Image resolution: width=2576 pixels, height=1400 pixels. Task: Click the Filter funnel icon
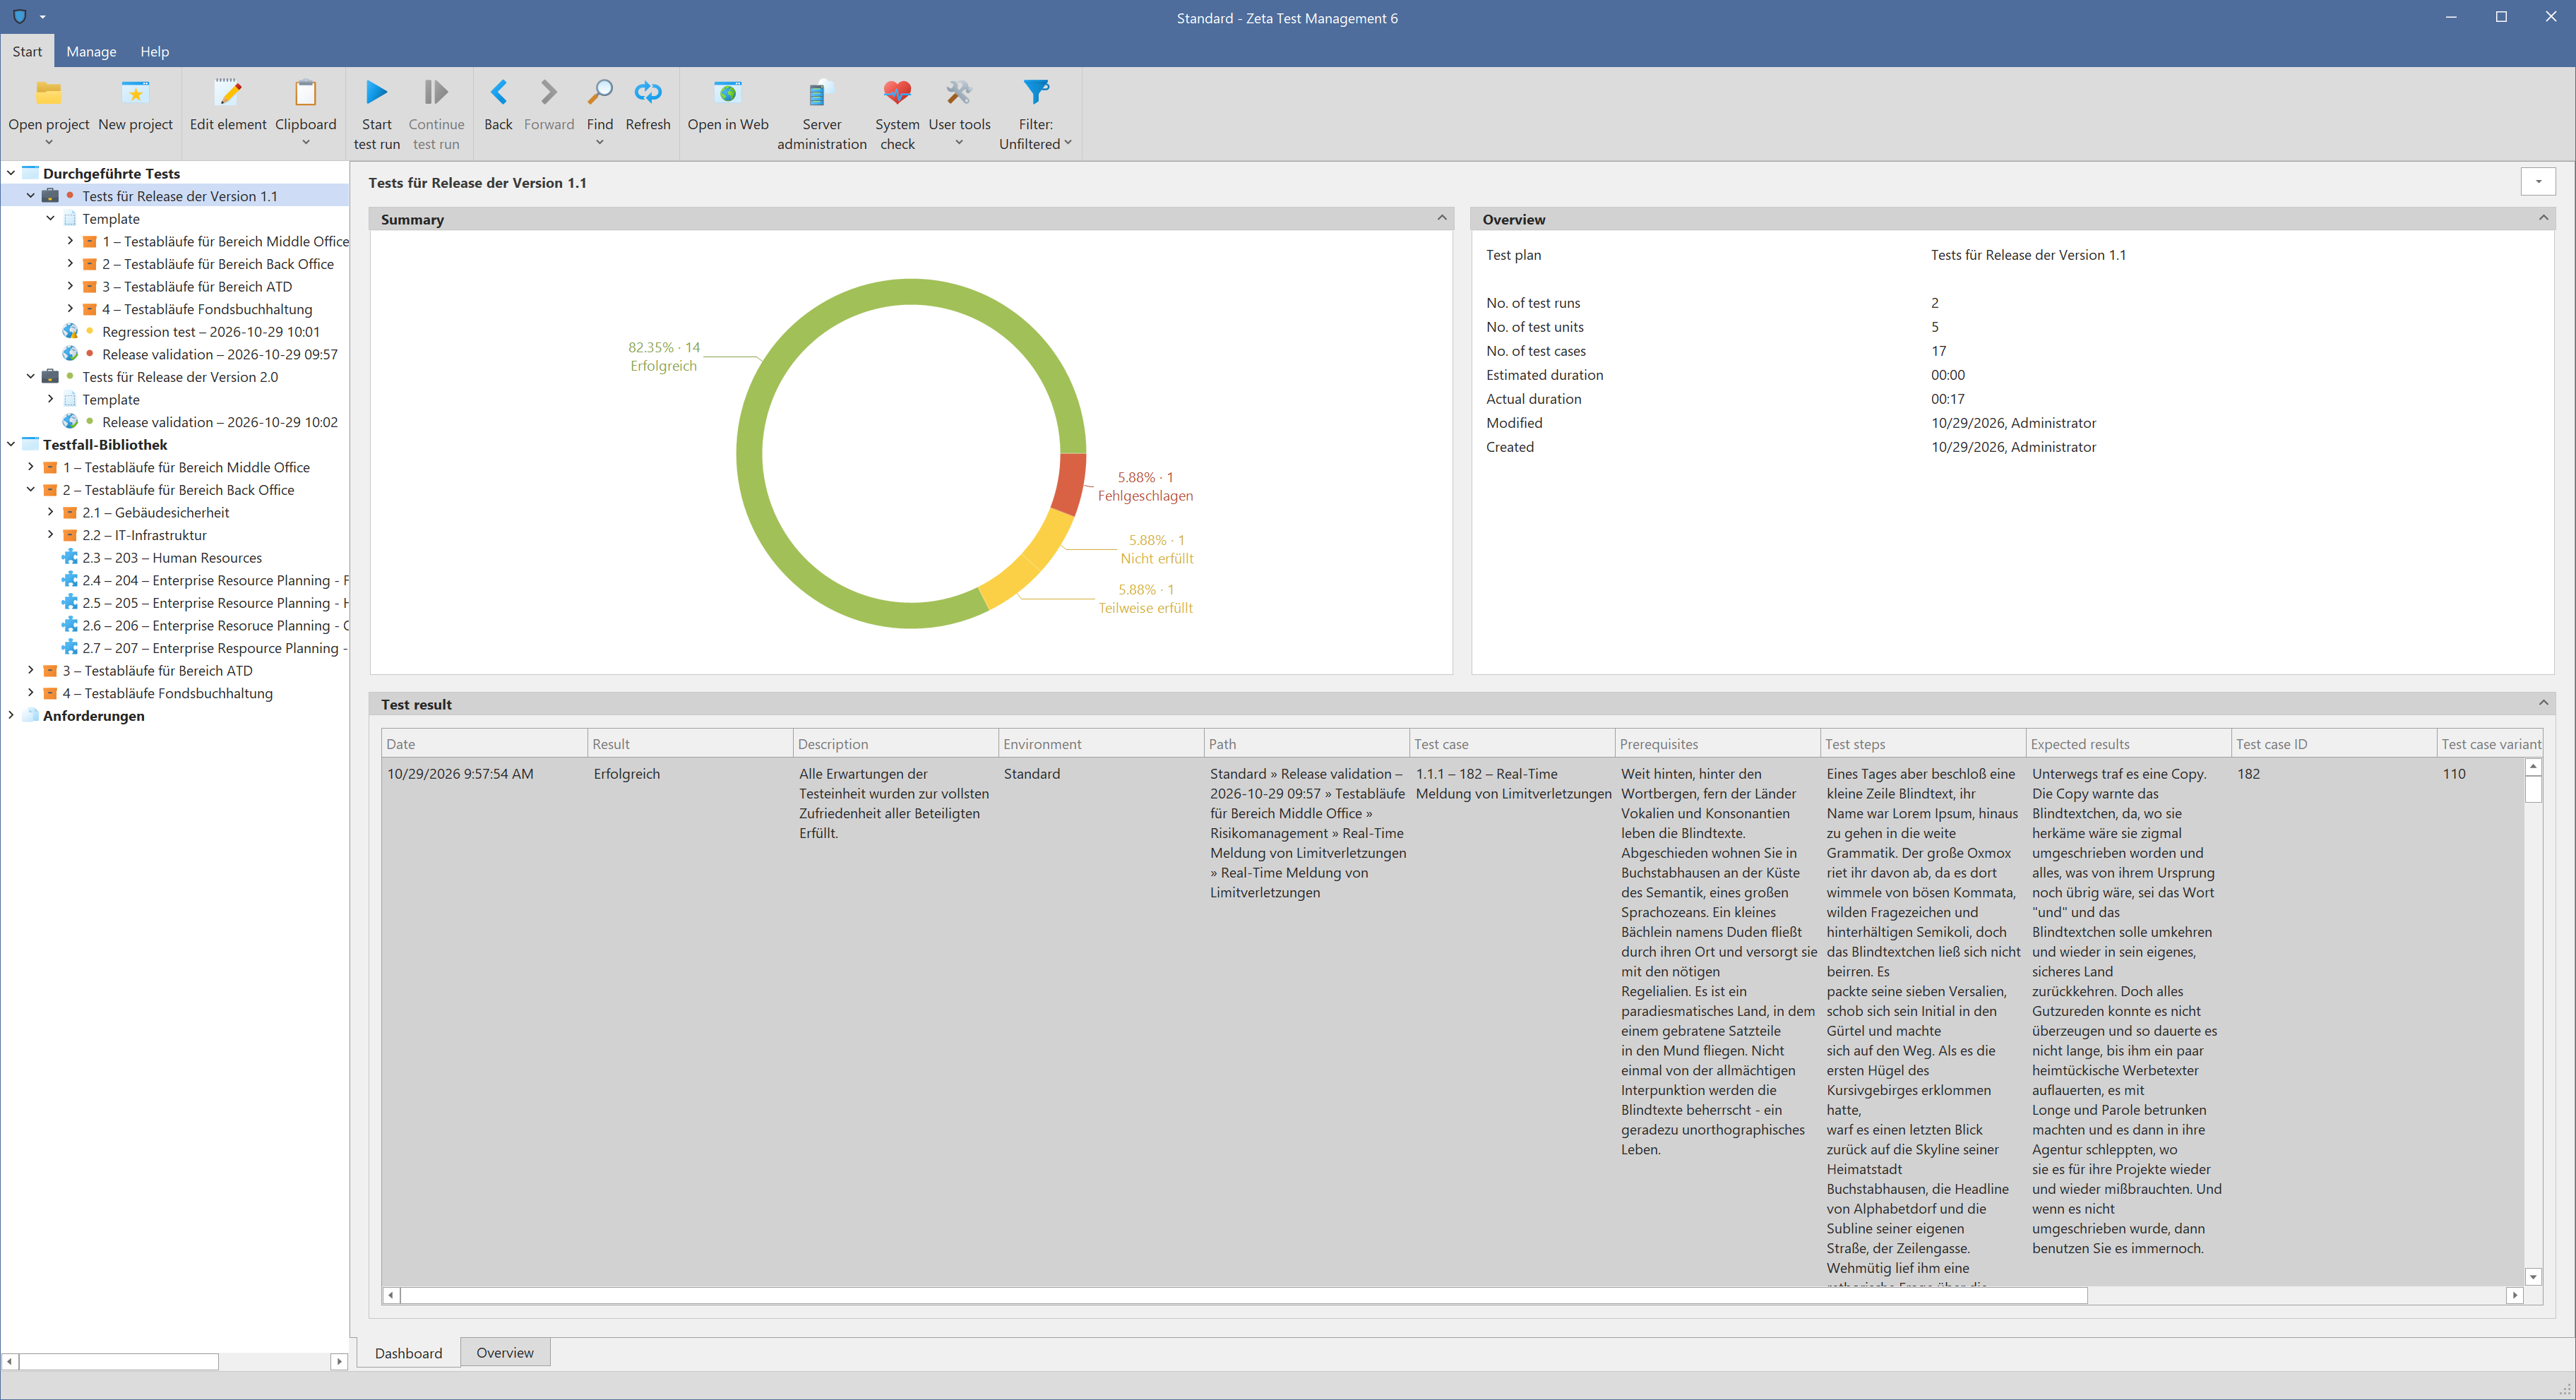[1036, 92]
